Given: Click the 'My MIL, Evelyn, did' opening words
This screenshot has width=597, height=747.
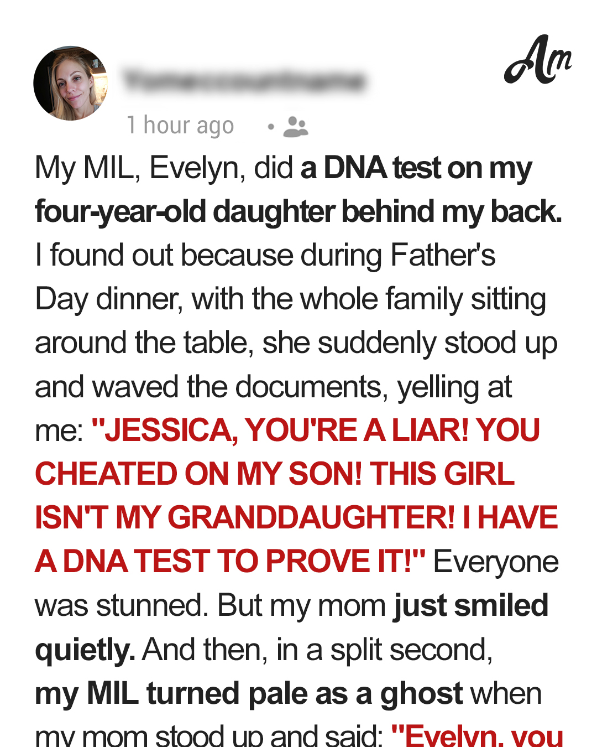Looking at the screenshot, I should coord(164,168).
